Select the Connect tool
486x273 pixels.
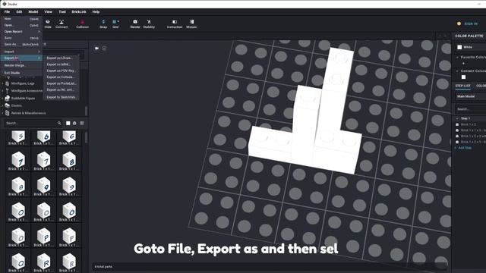click(x=62, y=24)
